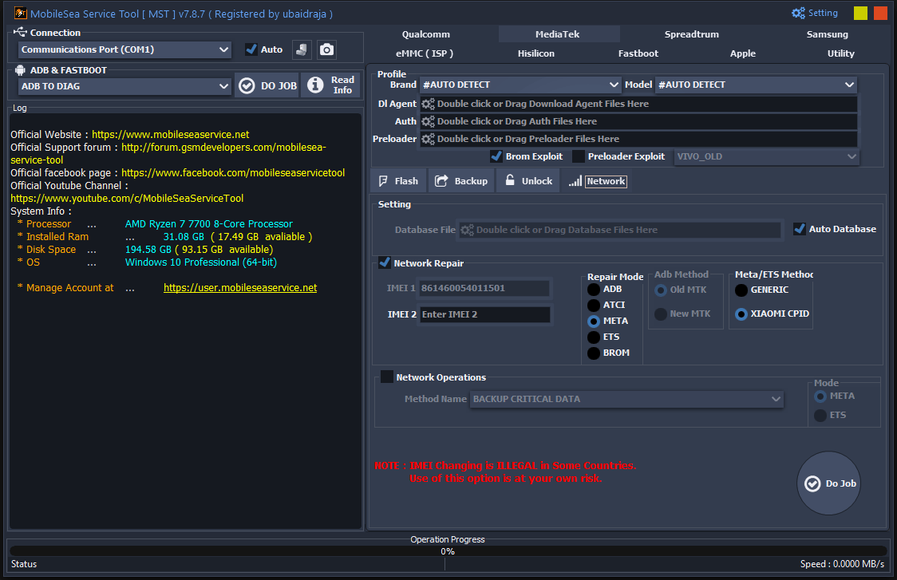Image resolution: width=897 pixels, height=580 pixels.
Task: Switch to the Samsung tab
Action: (827, 34)
